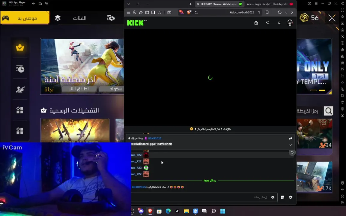Screen dimensions: 346x216
Task: Click the 'سكواد' tag on banner
Action: [x=112, y=89]
